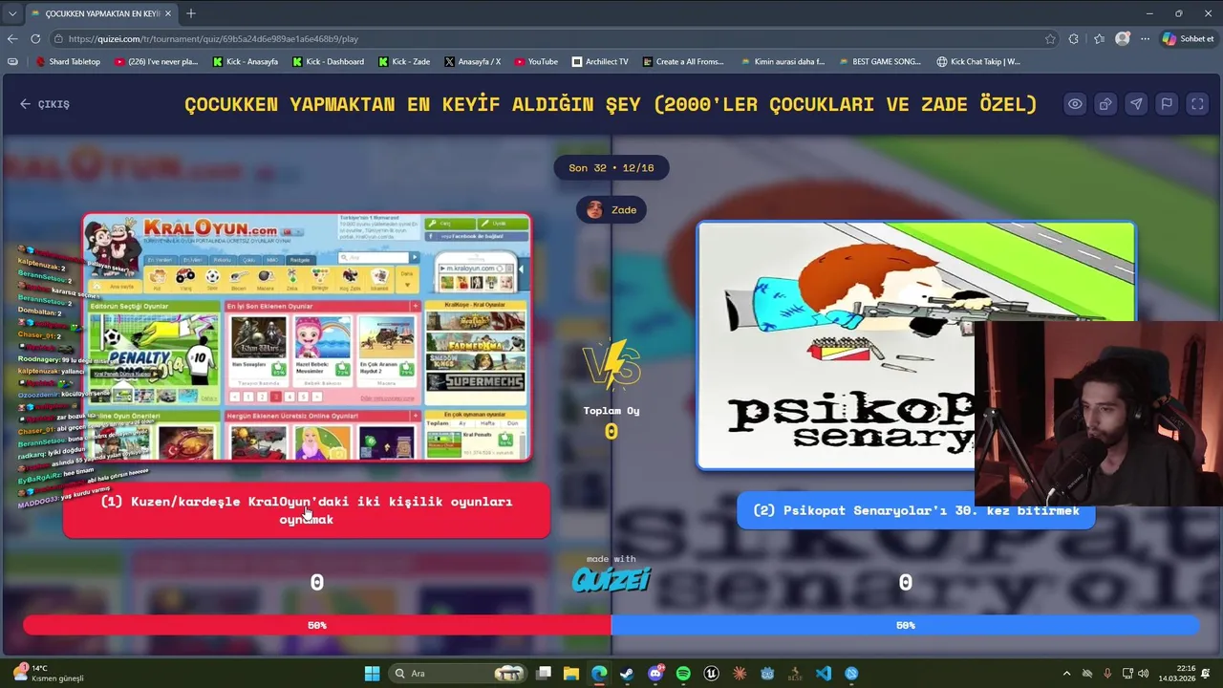Viewport: 1223px width, 688px height.
Task: Open the Create a All Froms... bookmark
Action: click(683, 62)
